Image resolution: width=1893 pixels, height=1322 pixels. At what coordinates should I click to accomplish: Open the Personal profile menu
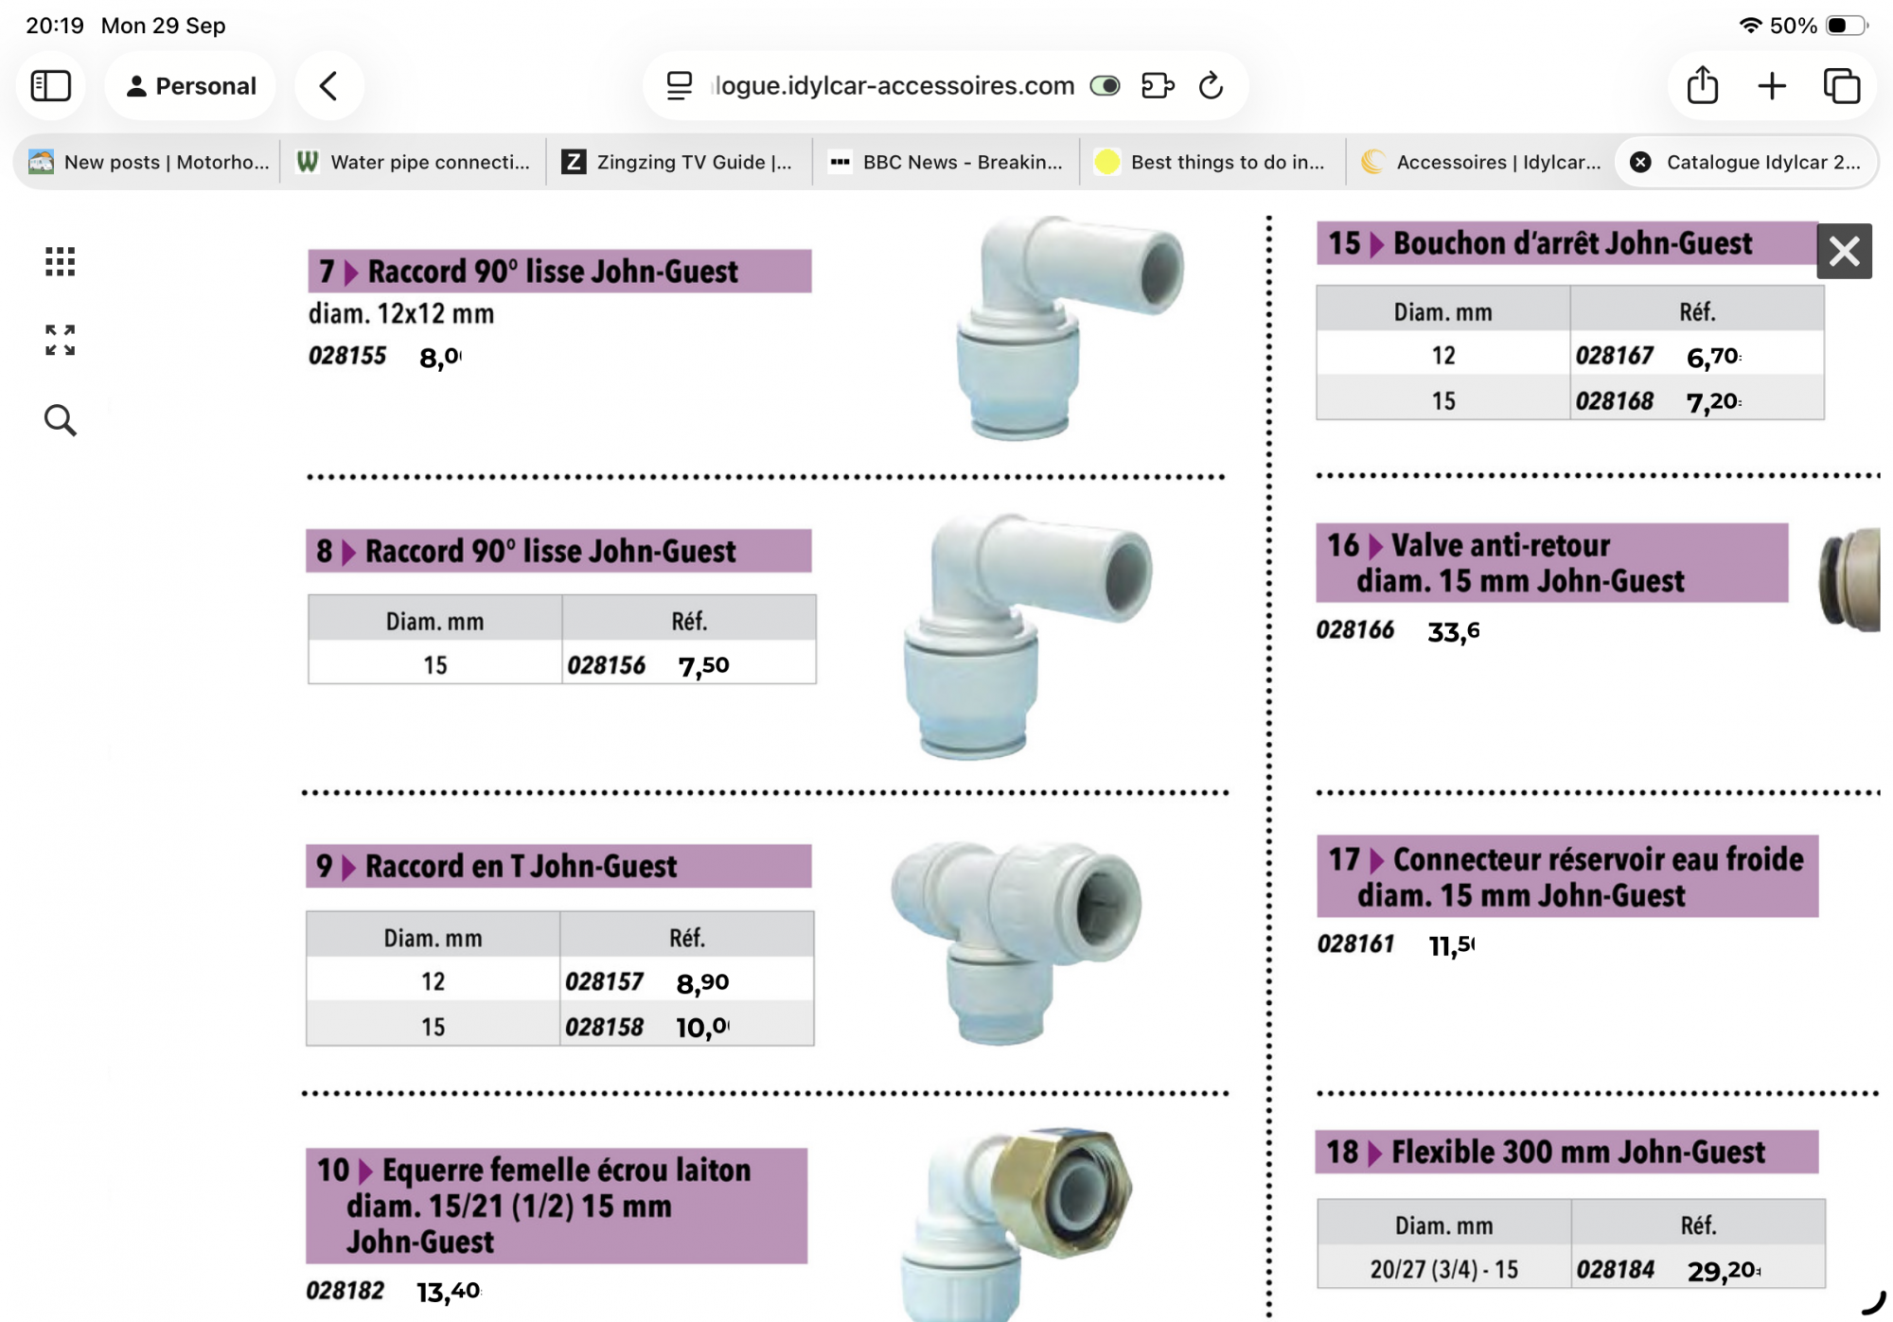[191, 86]
